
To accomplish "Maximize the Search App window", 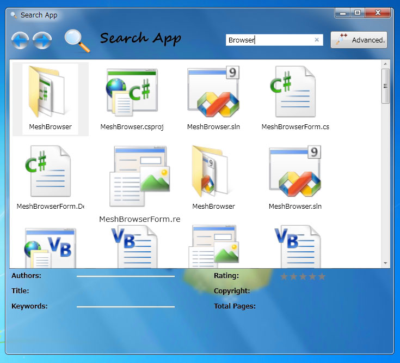I will pos(358,13).
